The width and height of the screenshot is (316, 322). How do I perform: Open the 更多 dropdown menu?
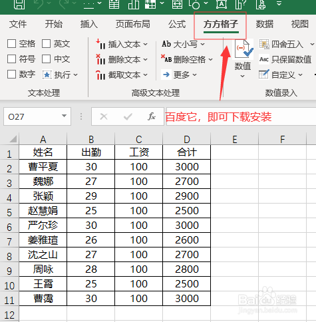194,75
